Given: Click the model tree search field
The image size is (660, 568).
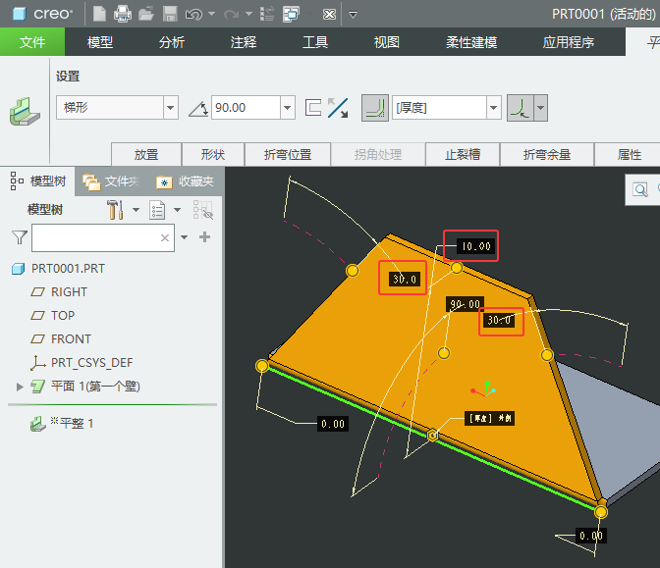Looking at the screenshot, I should [103, 238].
